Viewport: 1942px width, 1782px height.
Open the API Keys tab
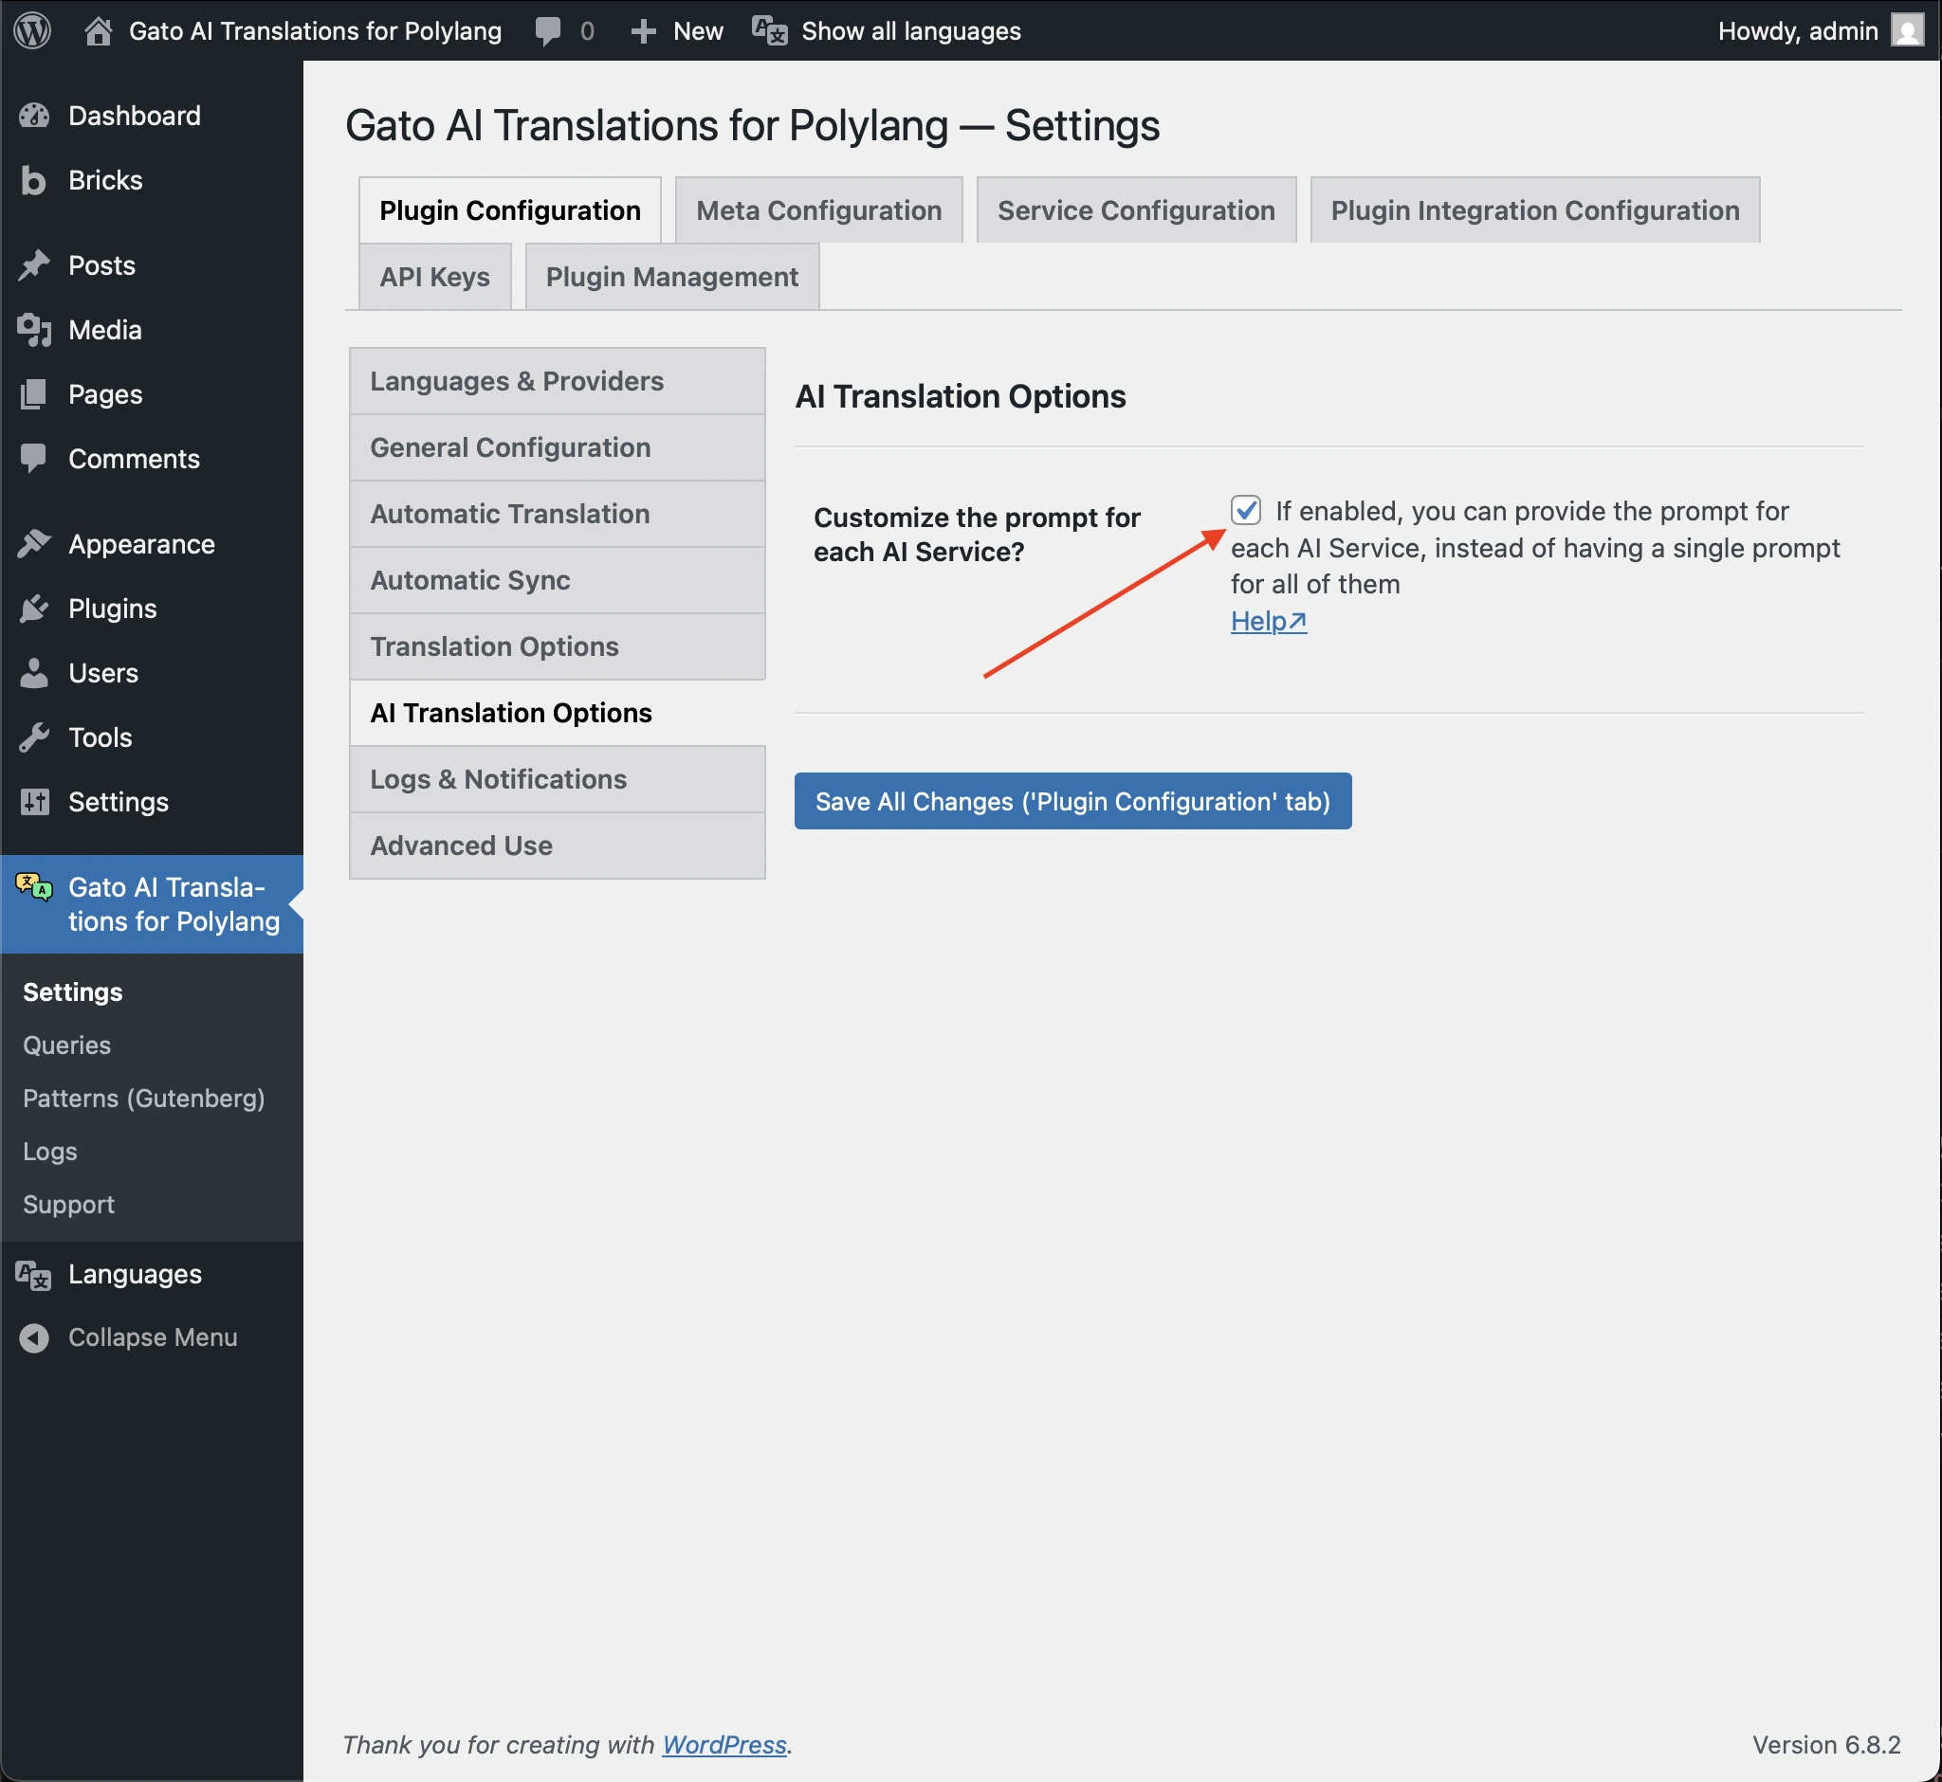tap(433, 277)
